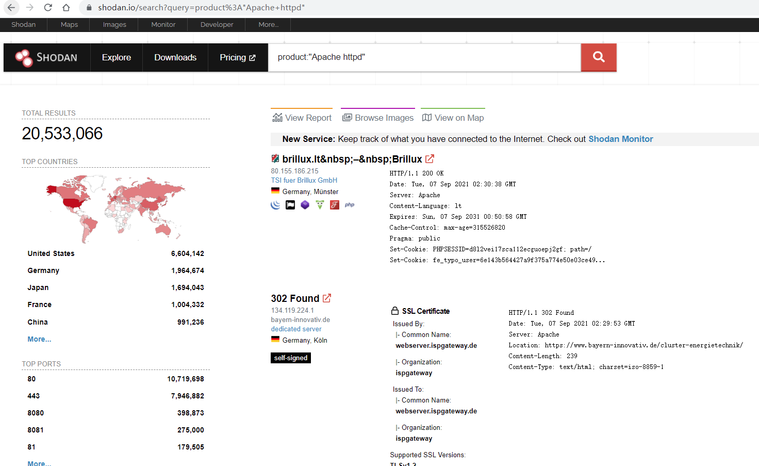Click the red F font technology icon
Screen dimensions: 759x466
(335, 205)
